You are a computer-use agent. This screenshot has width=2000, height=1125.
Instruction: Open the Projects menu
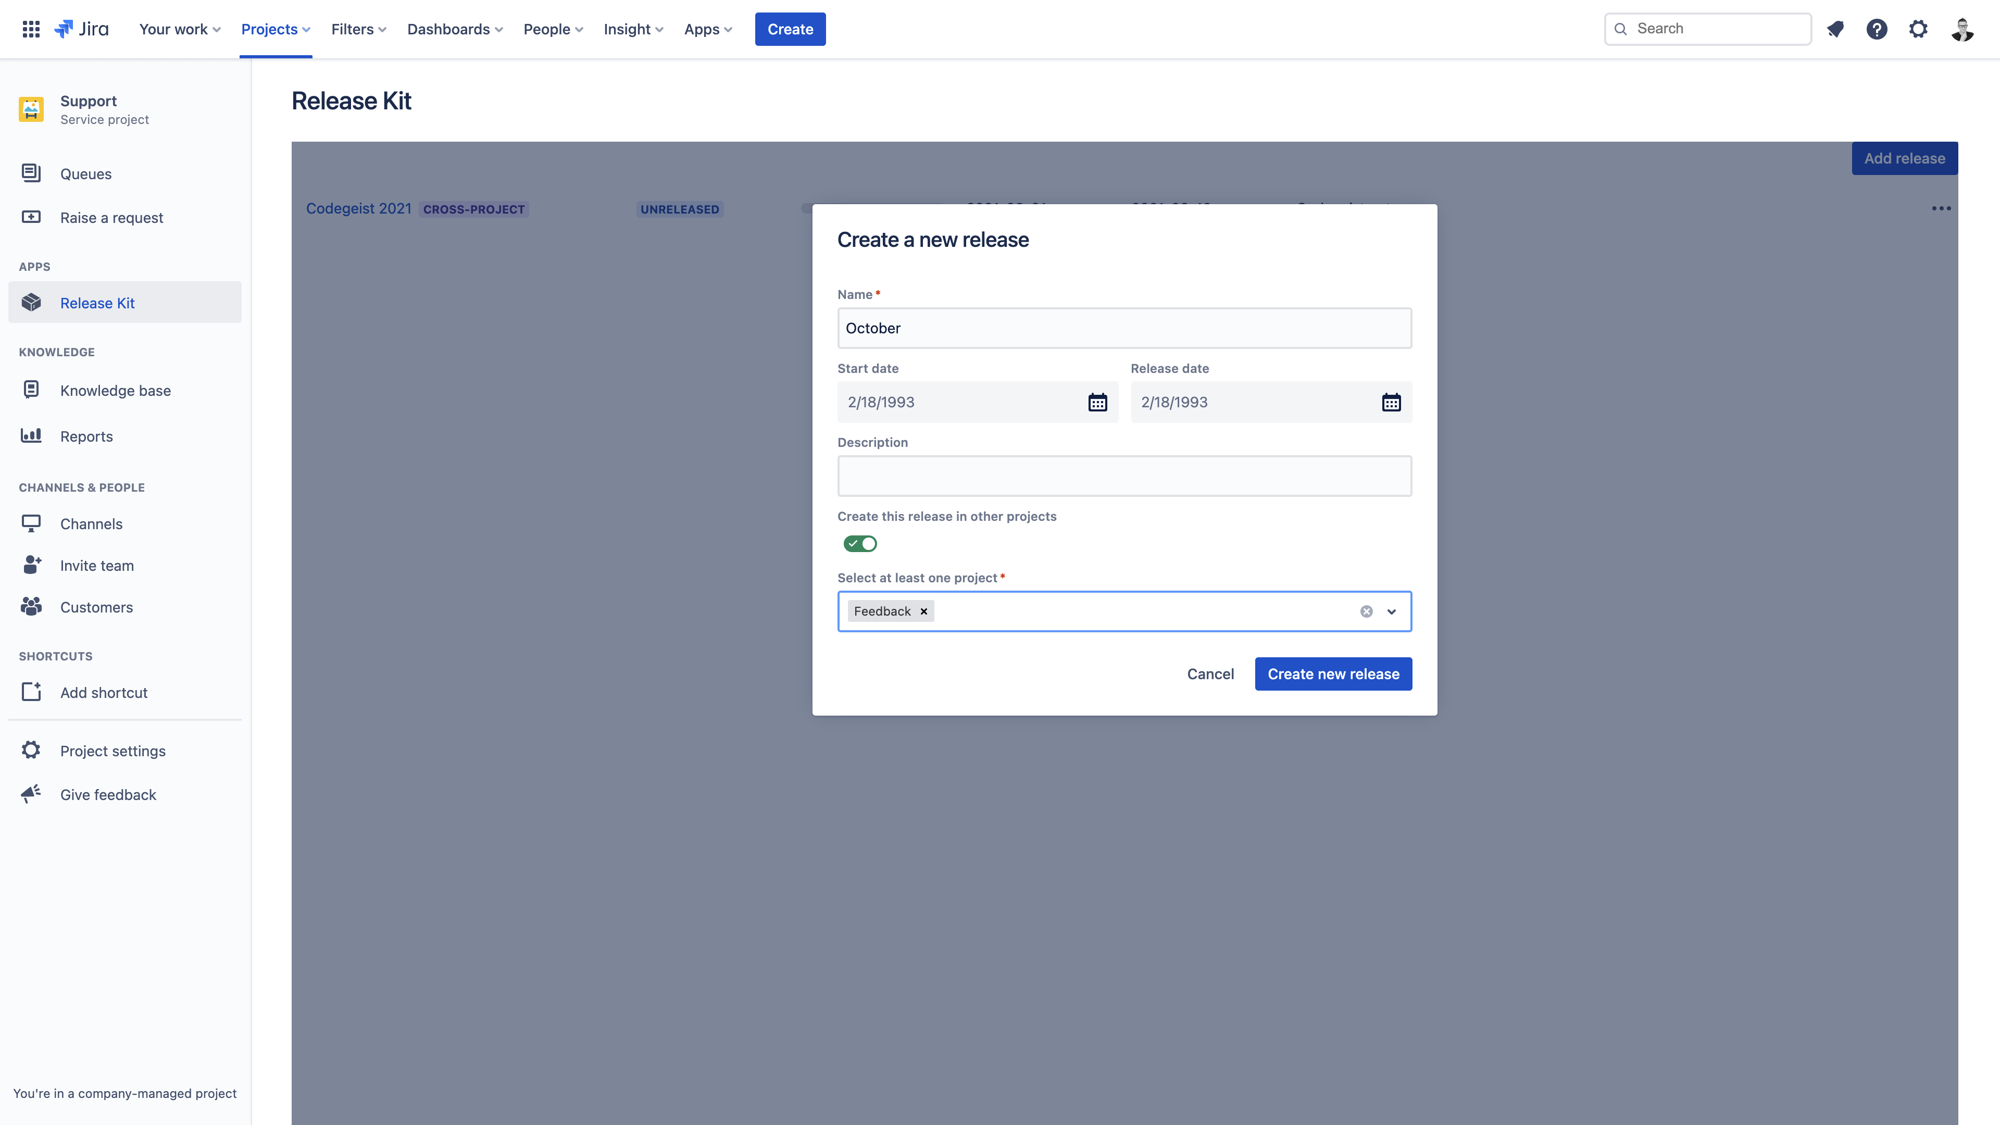coord(275,29)
